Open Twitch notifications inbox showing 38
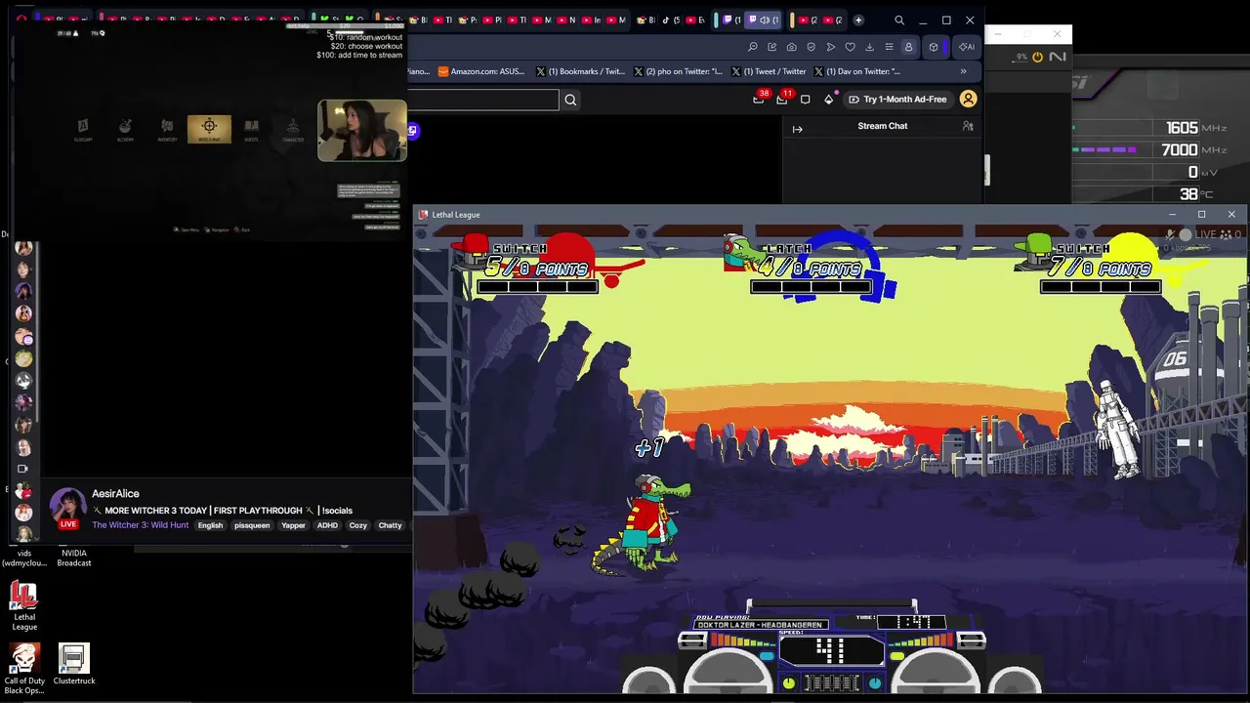 coord(759,99)
